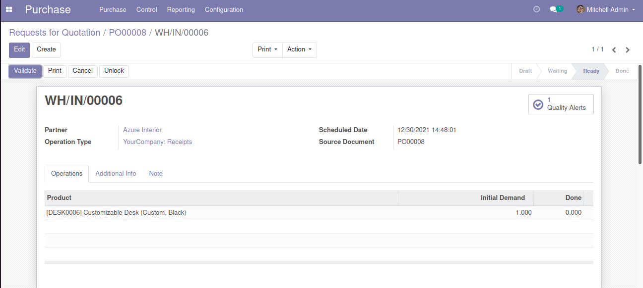The image size is (643, 288).
Task: Go to PO00008 breadcrumb
Action: point(128,33)
